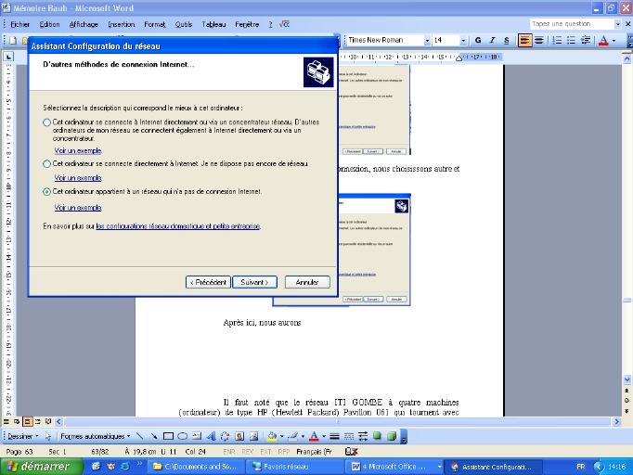The image size is (633, 475).
Task: Open 'Voir un exemple' link under first option
Action: [x=78, y=150]
